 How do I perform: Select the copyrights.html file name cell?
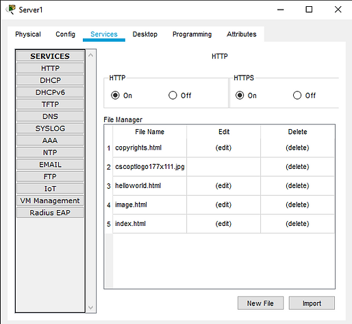click(x=149, y=148)
